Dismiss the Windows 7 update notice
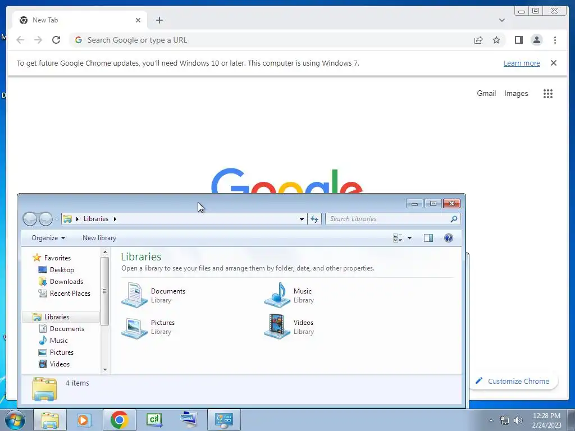The height and width of the screenshot is (431, 575). tap(553, 63)
